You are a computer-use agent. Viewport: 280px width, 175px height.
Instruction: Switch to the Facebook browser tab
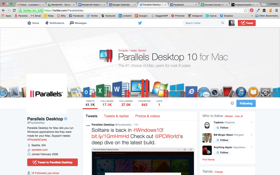click(x=183, y=5)
